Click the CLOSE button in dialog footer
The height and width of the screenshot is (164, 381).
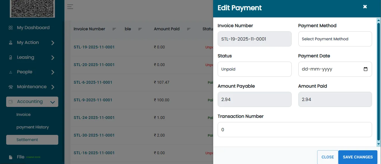(x=328, y=157)
